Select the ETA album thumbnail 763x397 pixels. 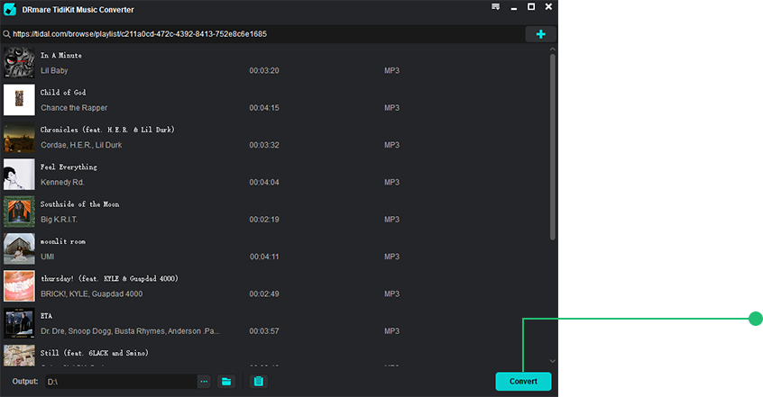click(x=20, y=323)
